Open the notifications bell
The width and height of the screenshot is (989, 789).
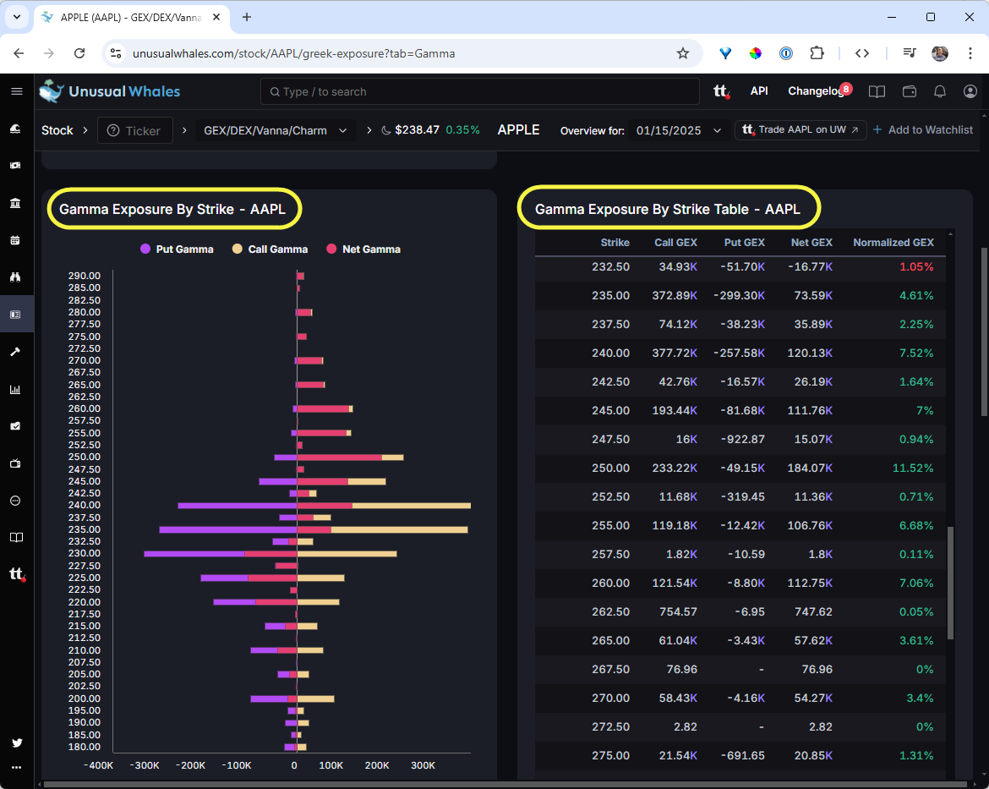940,91
